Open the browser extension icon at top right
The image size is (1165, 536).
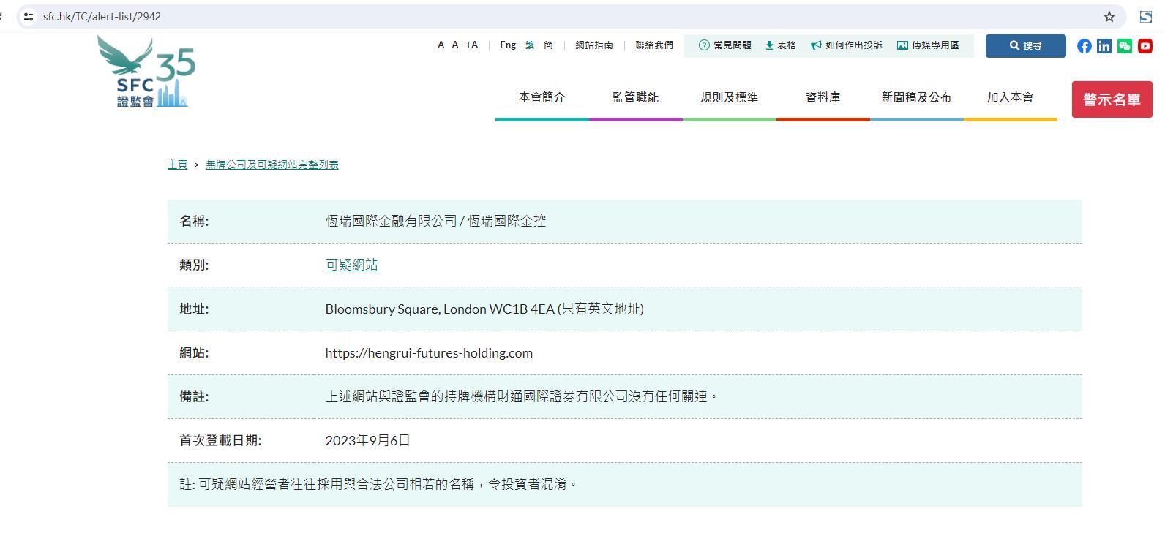point(1146,17)
